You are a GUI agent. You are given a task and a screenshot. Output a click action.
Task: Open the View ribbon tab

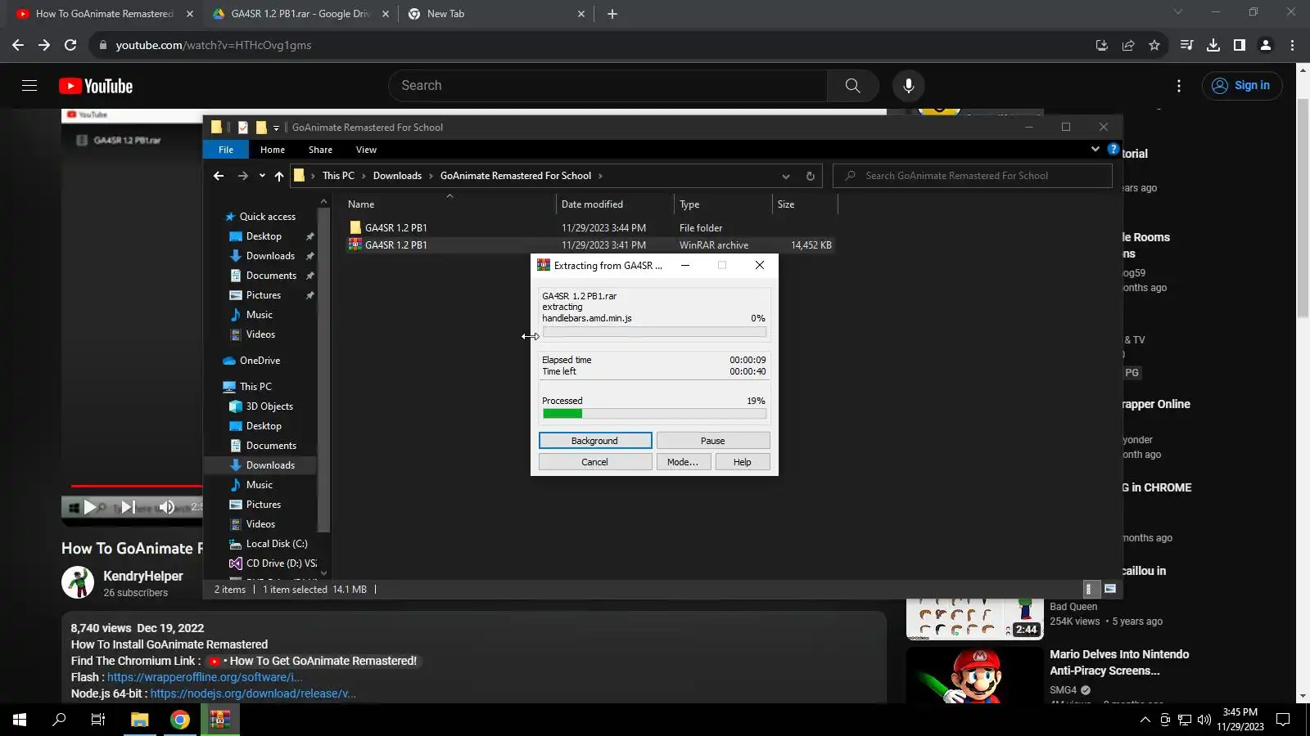[366, 150]
